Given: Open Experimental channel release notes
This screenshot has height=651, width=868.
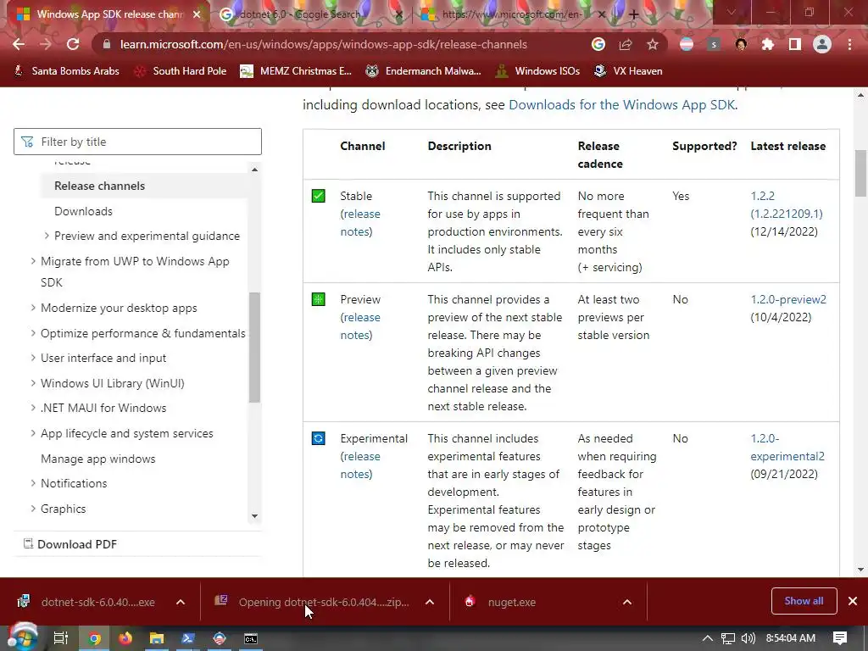Looking at the screenshot, I should point(360,465).
